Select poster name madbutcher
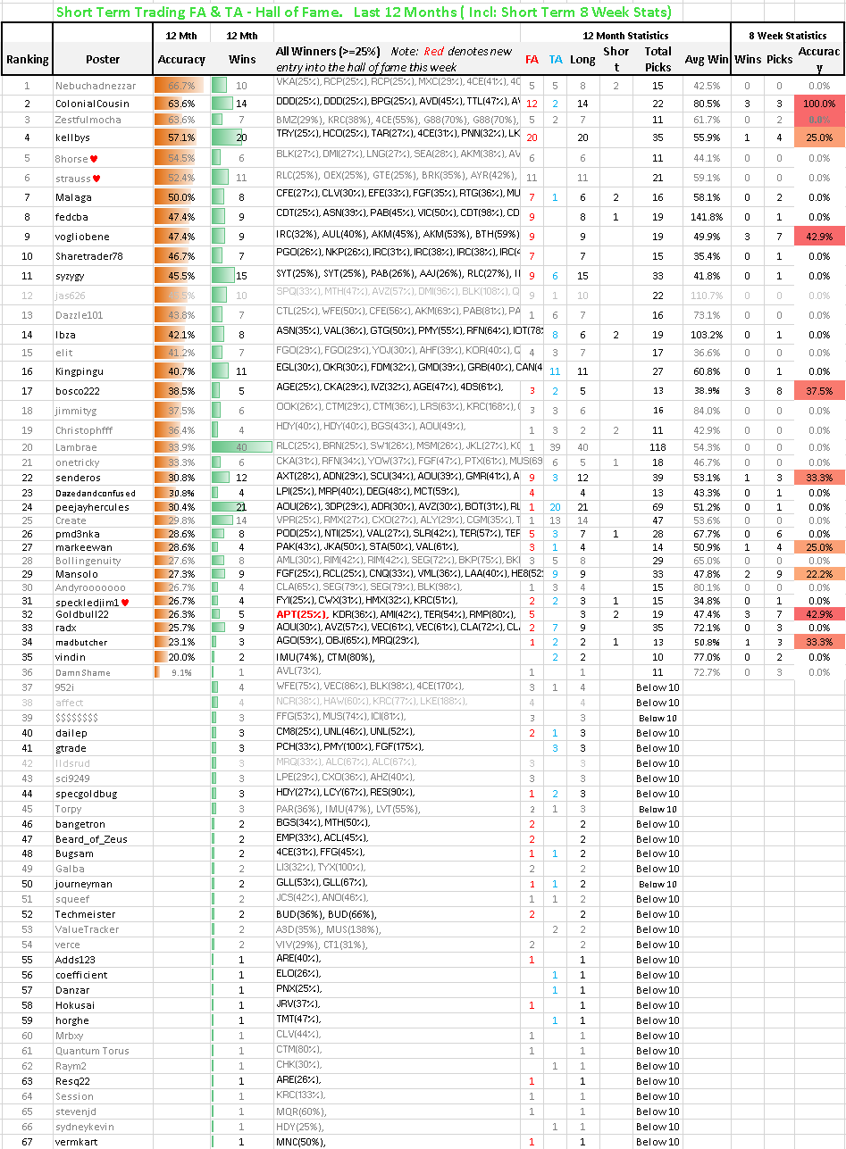Image resolution: width=846 pixels, height=1149 pixels. [x=80, y=642]
